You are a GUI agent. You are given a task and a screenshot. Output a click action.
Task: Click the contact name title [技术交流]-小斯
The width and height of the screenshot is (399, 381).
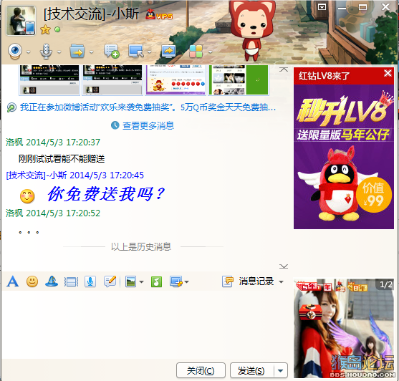click(x=91, y=14)
